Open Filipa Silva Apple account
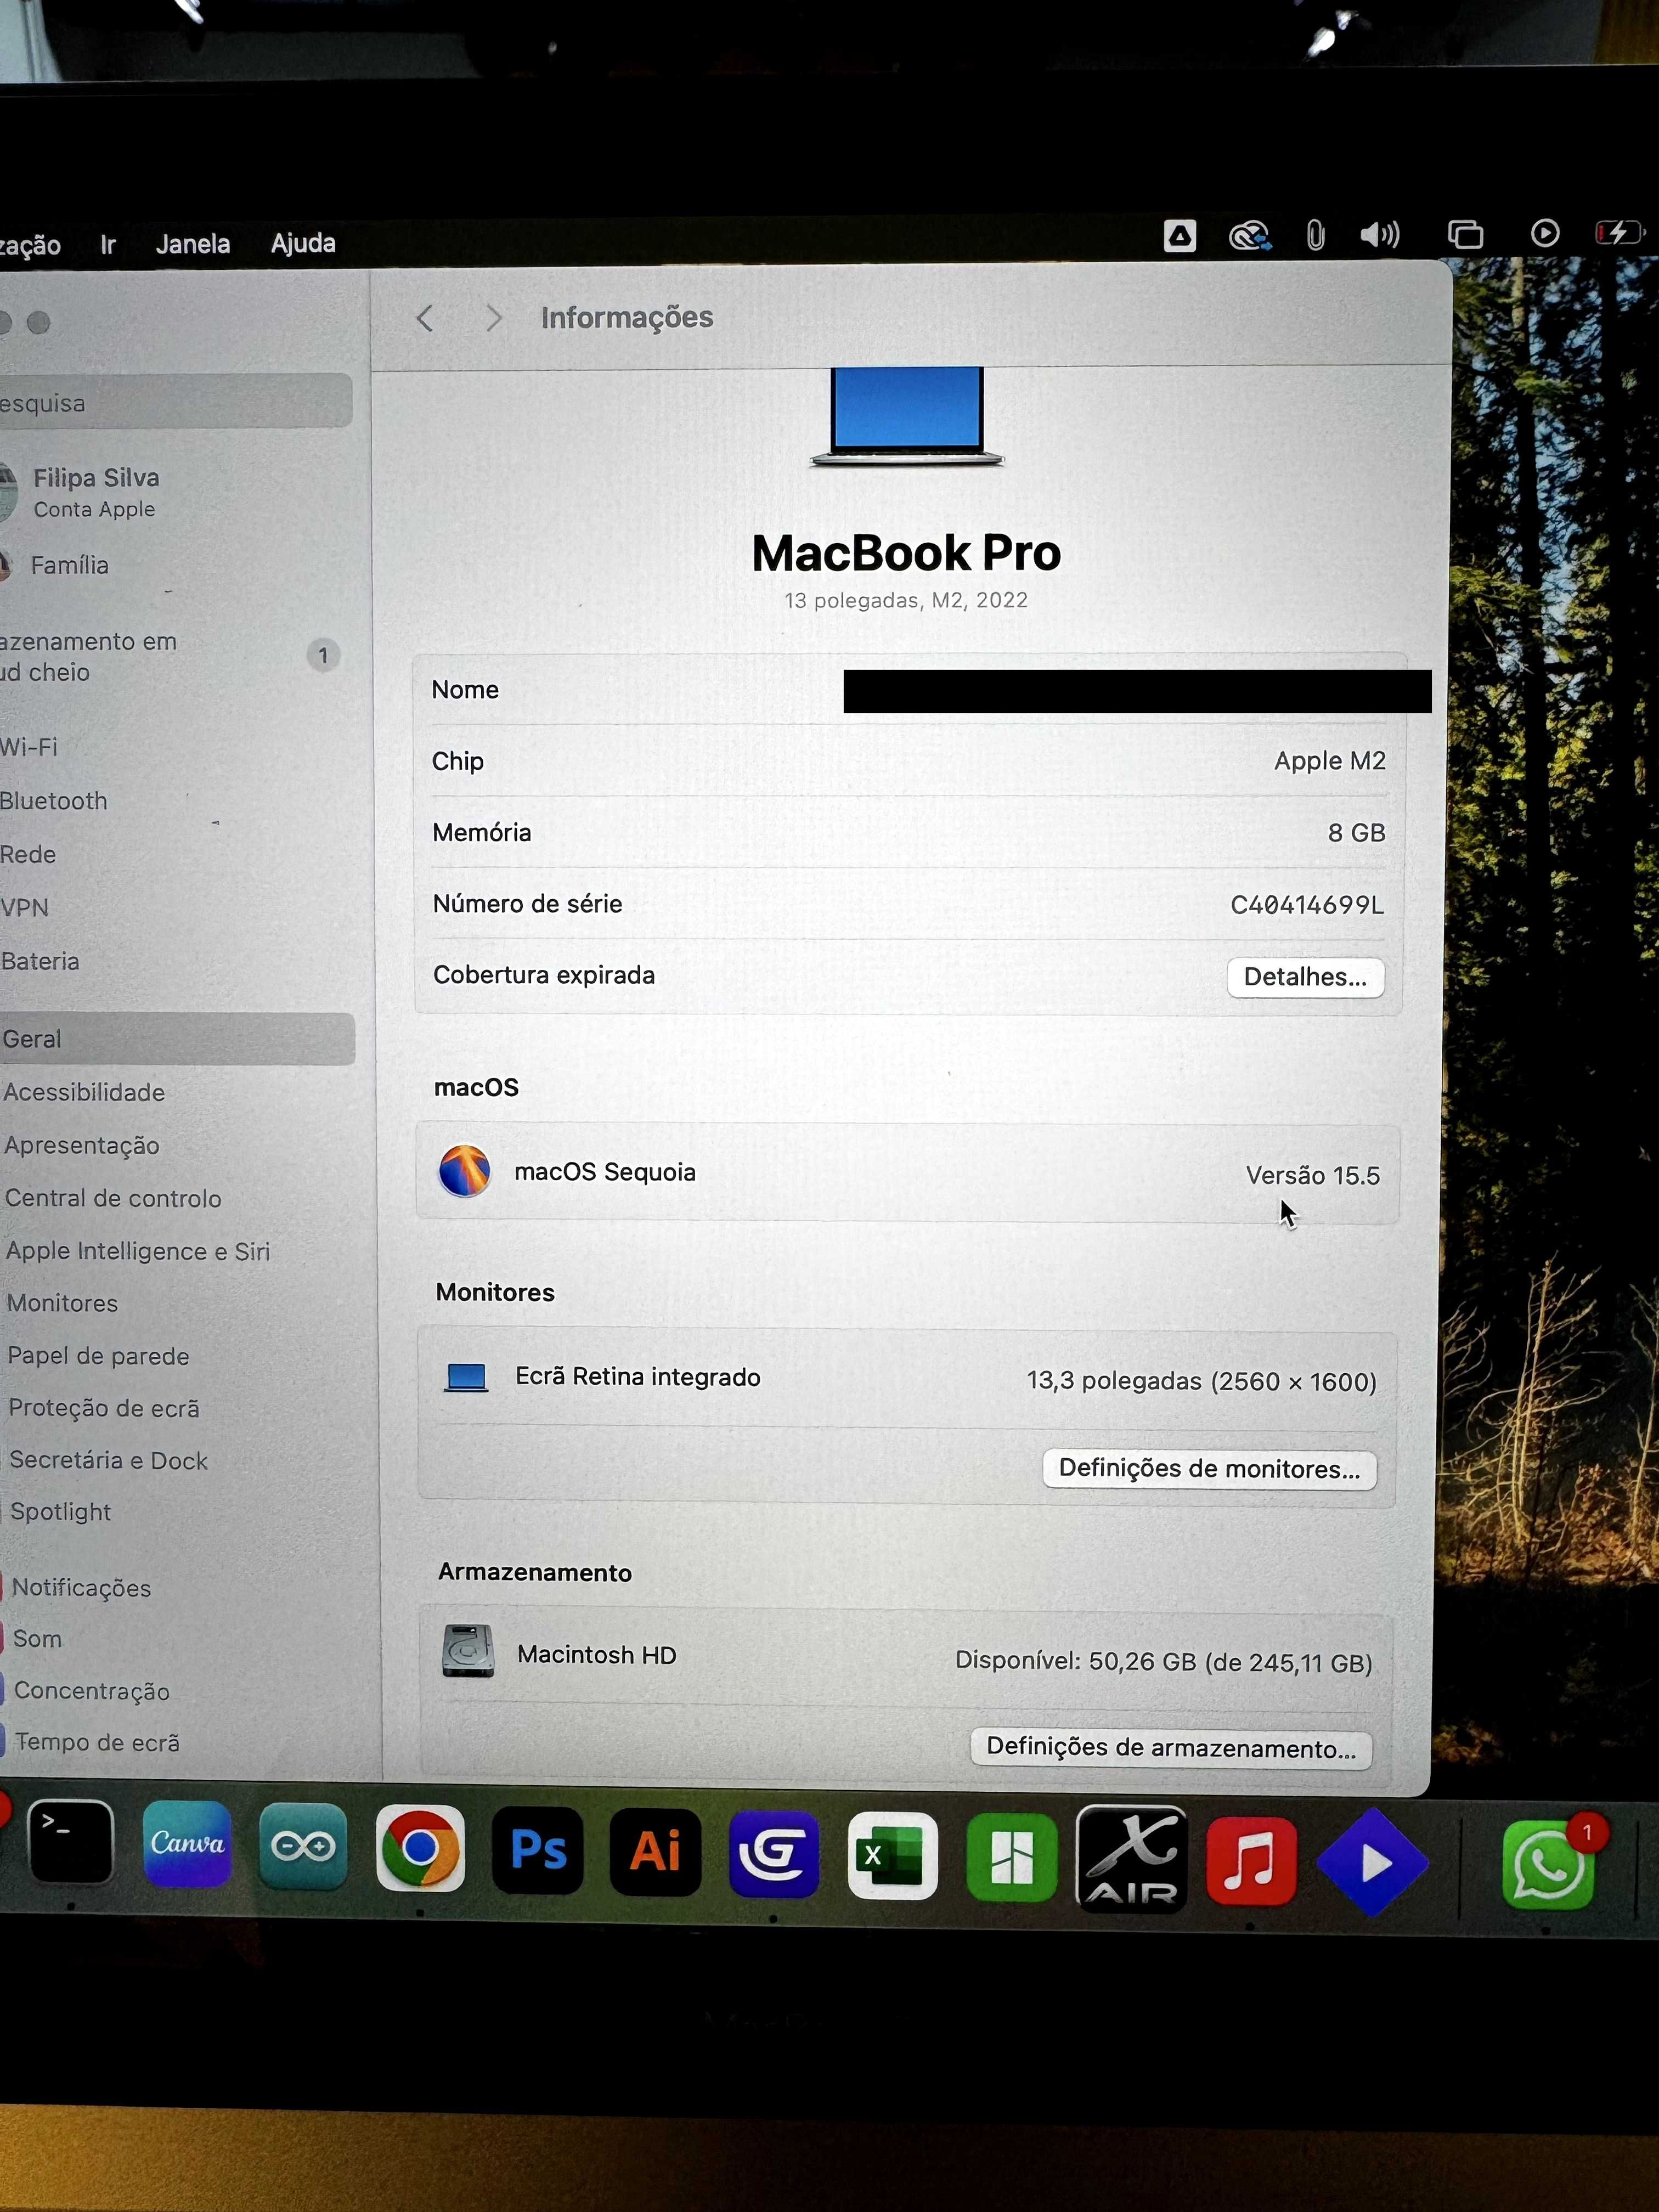The height and width of the screenshot is (2212, 1659). (x=96, y=492)
